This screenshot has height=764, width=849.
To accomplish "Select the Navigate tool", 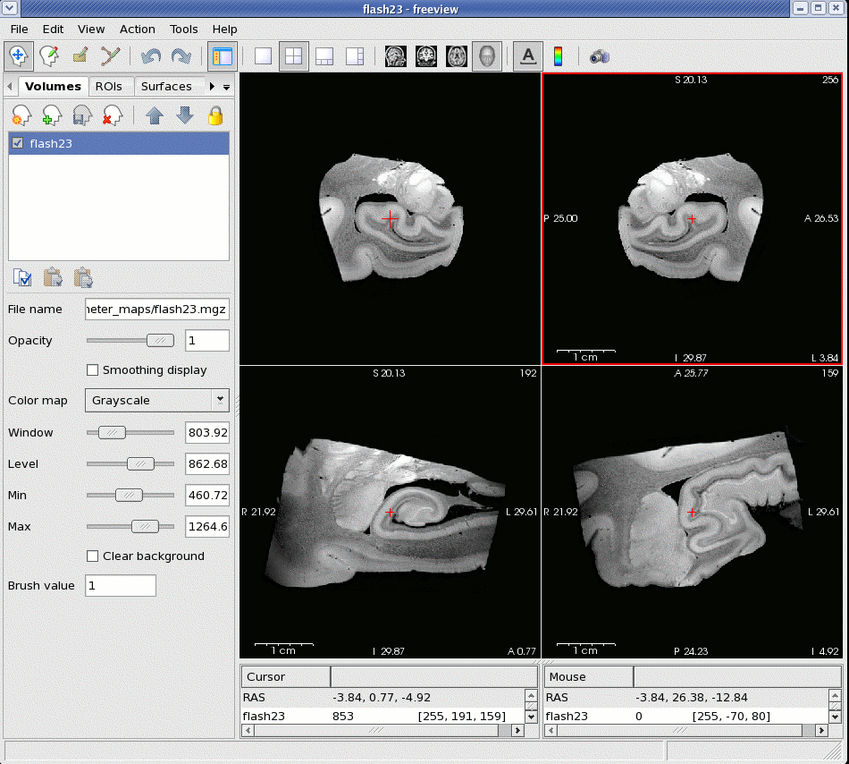I will (x=18, y=56).
